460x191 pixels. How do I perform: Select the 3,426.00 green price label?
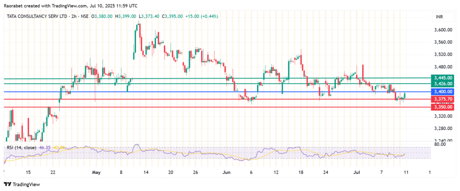tap(443, 84)
